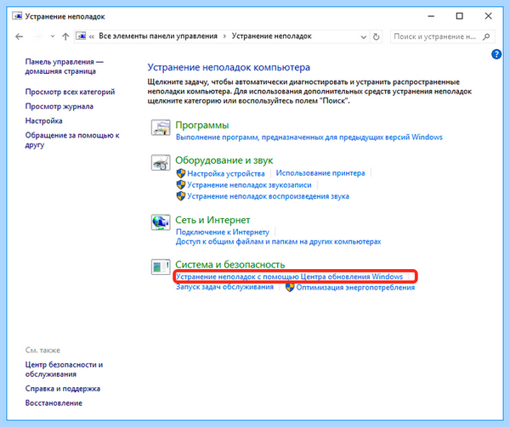Screen dimensions: 510x427
Task: Click the 'Сеть и Интернет' globe icon
Action: [161, 222]
